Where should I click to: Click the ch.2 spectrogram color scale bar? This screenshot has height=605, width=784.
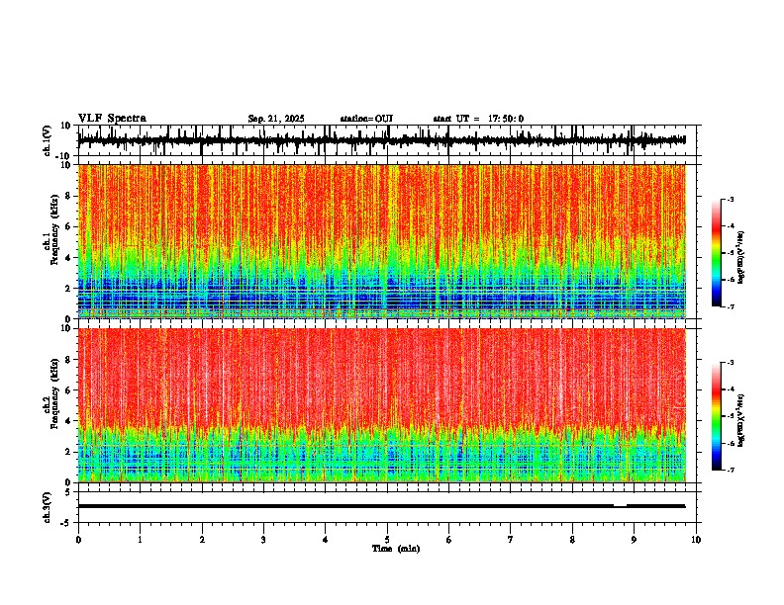click(x=717, y=416)
